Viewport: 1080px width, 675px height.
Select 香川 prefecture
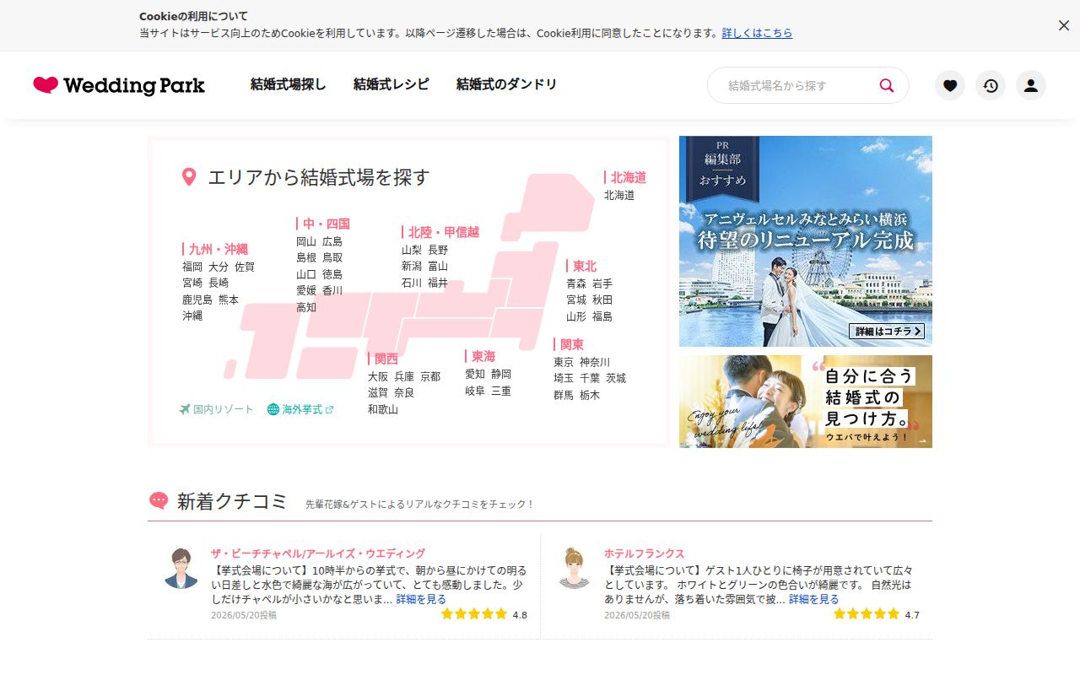tap(332, 290)
